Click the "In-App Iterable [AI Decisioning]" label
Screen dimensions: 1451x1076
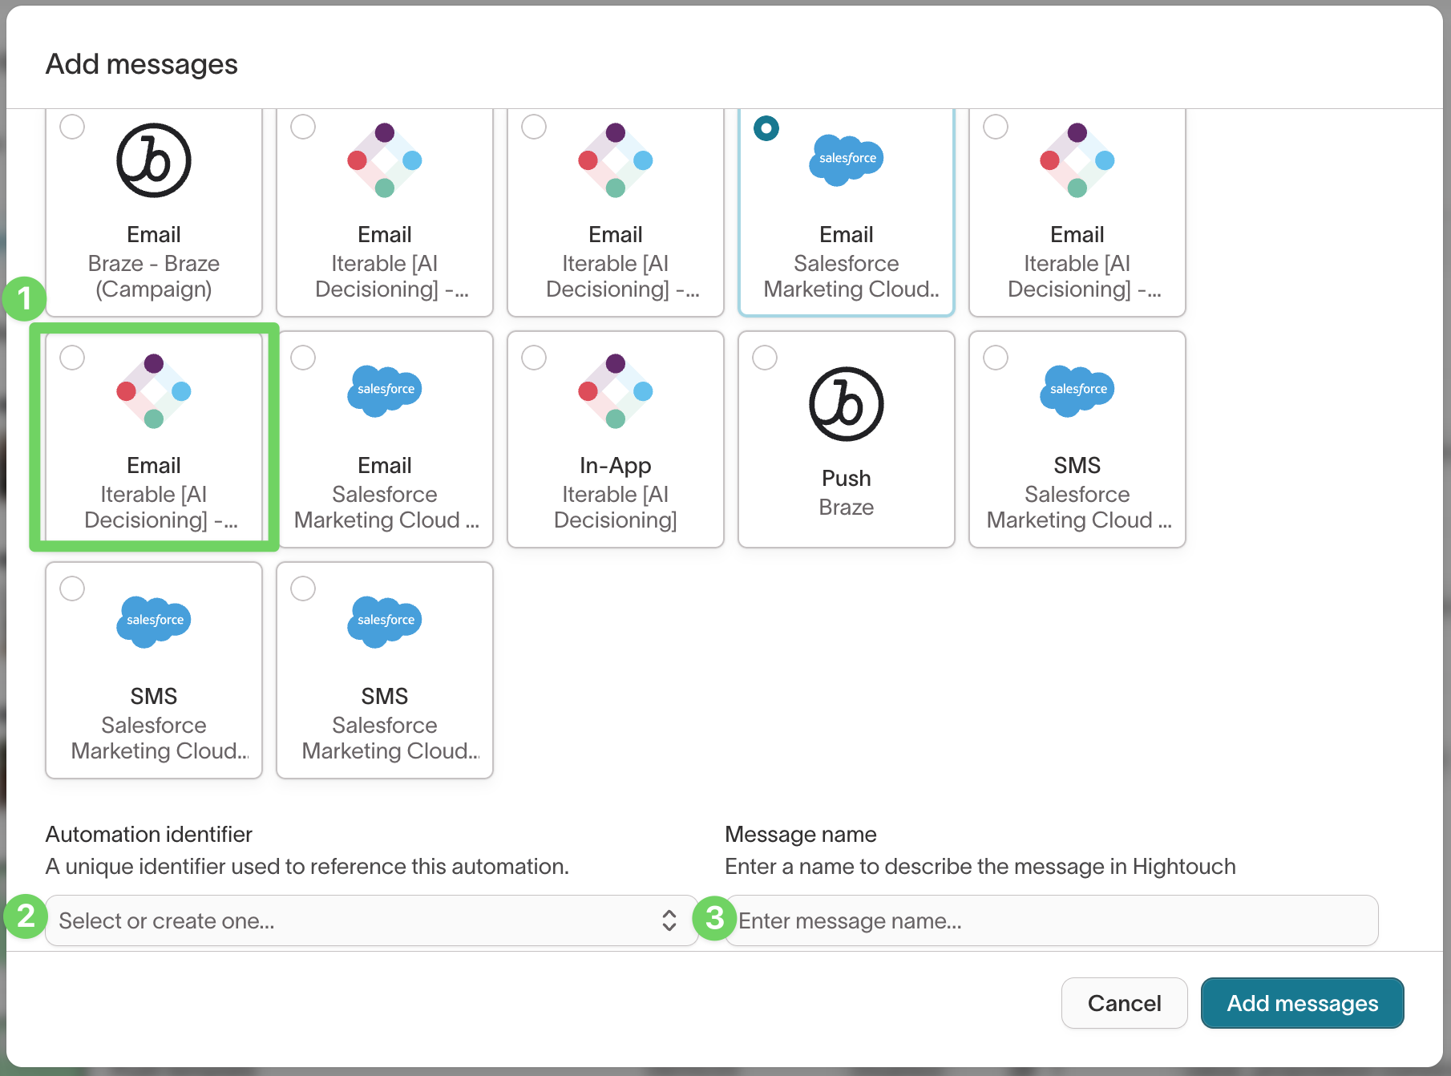click(x=615, y=492)
